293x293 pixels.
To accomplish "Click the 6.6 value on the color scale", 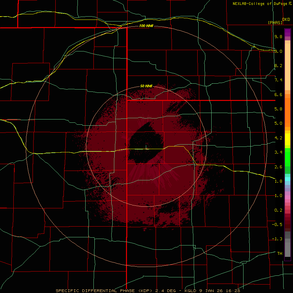I will tap(278, 94).
